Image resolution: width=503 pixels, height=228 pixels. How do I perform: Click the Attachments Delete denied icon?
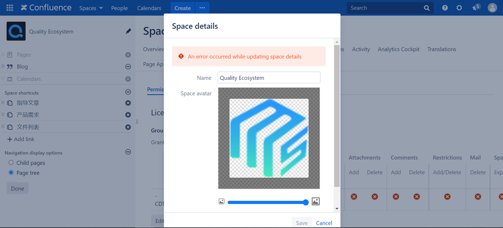pyautogui.click(x=375, y=196)
